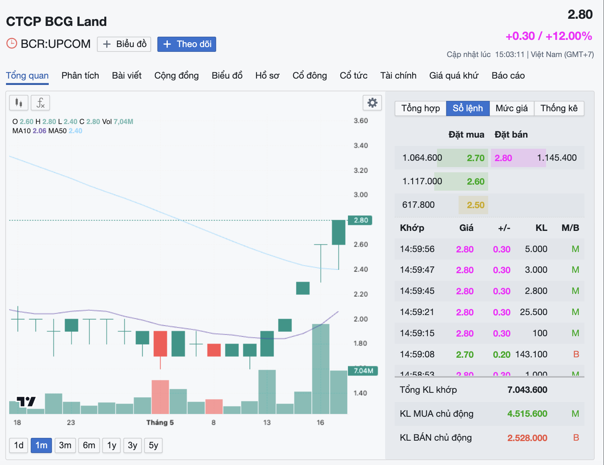Screen dimensions: 604x465
Task: Click the bid price 2.70
Action: tap(475, 158)
